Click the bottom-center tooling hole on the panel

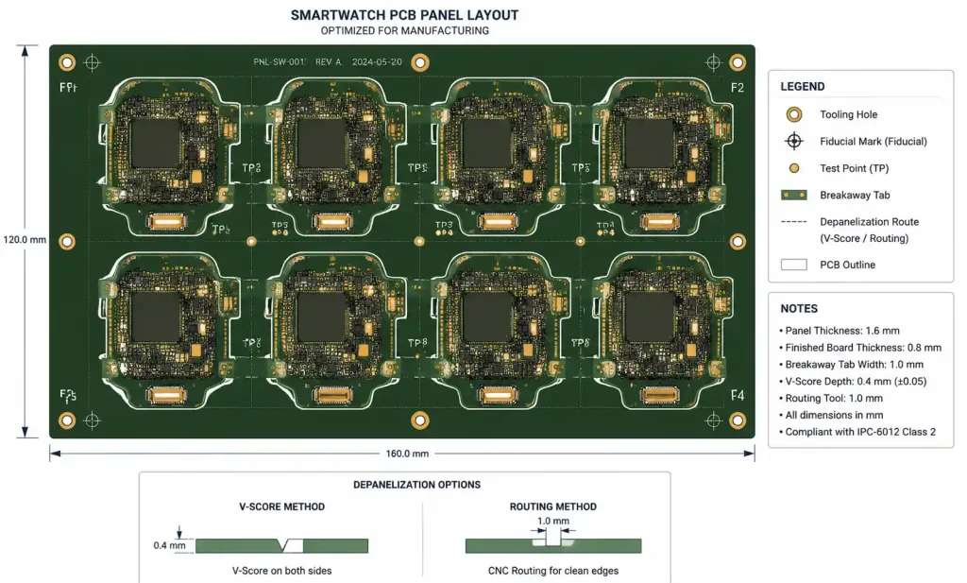tap(420, 420)
